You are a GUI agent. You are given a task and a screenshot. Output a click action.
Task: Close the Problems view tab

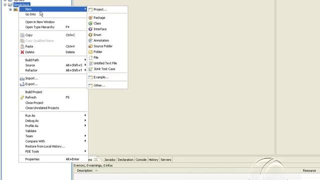point(96,159)
